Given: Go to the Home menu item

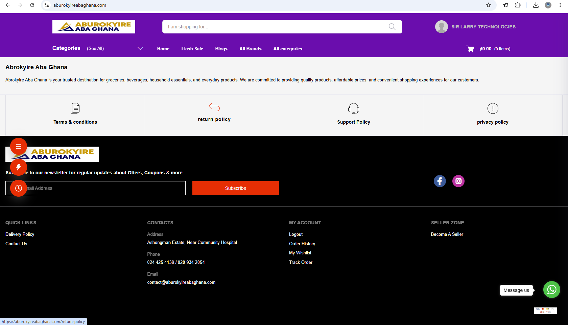Looking at the screenshot, I should click(163, 49).
